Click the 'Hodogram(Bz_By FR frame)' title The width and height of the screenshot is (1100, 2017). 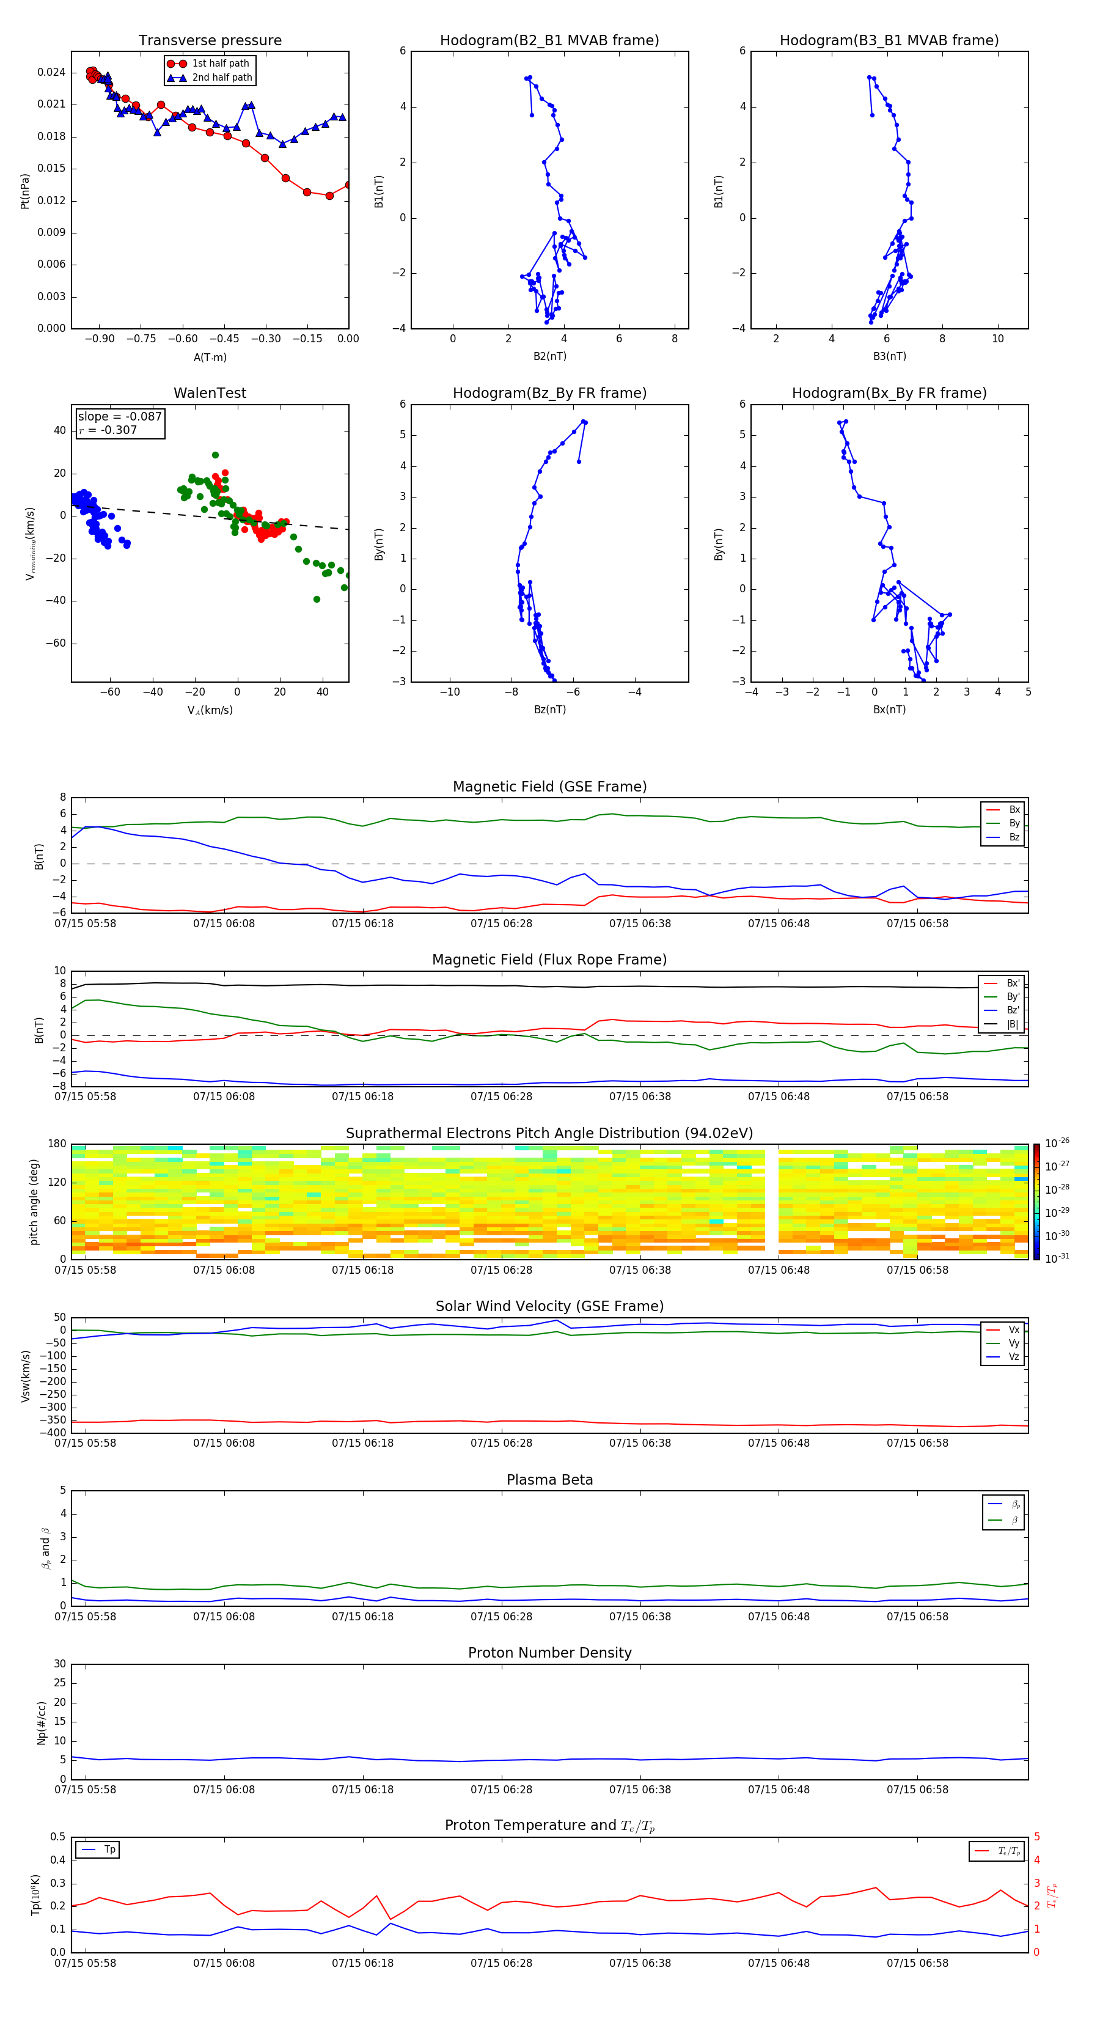pyautogui.click(x=549, y=393)
